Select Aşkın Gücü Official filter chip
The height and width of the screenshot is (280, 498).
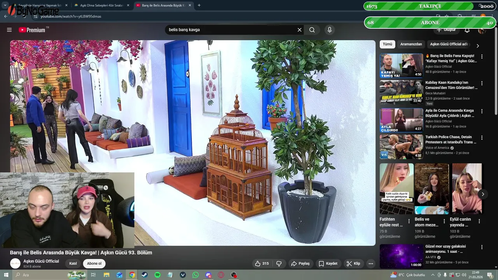449,44
